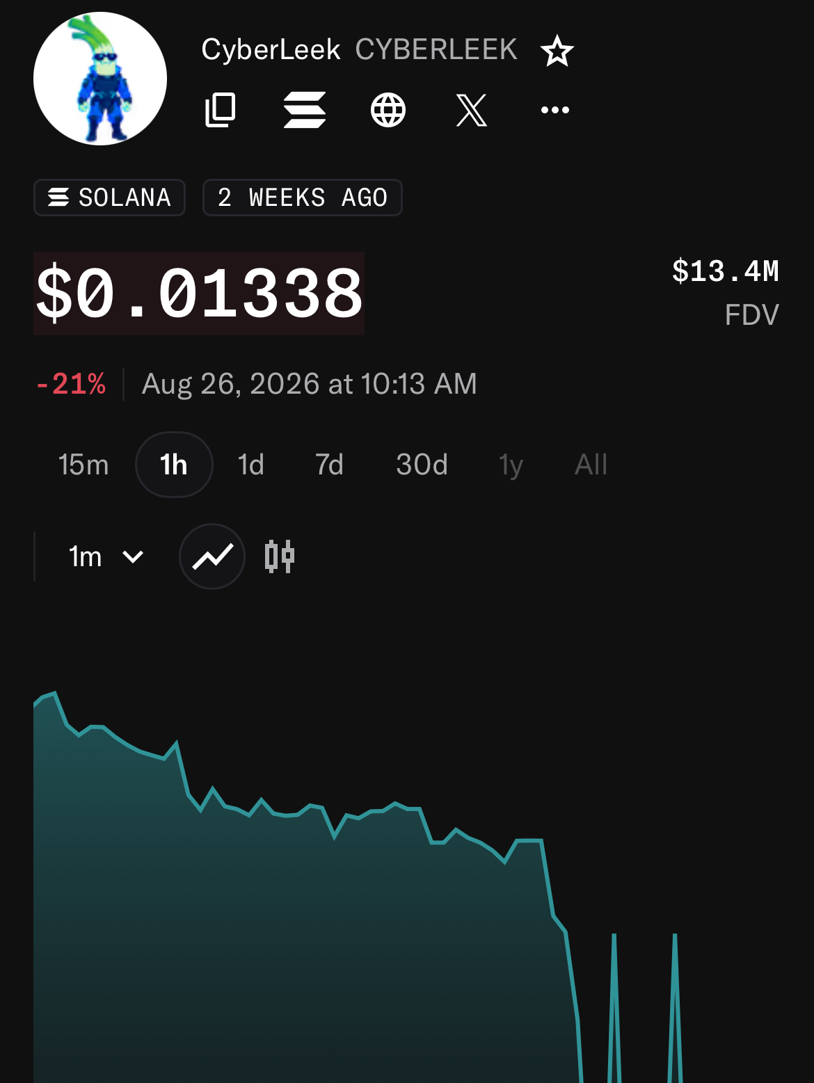Screen dimensions: 814x1083
Task: Select the 1d time range
Action: tap(251, 465)
